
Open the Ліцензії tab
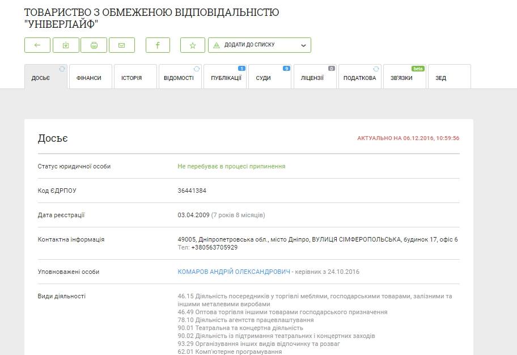click(312, 78)
